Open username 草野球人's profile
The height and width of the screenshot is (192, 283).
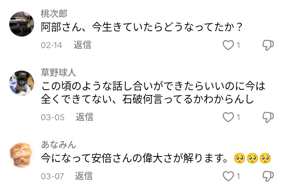click(58, 73)
